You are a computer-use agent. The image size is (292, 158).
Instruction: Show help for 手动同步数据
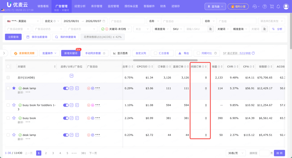[x=104, y=53]
